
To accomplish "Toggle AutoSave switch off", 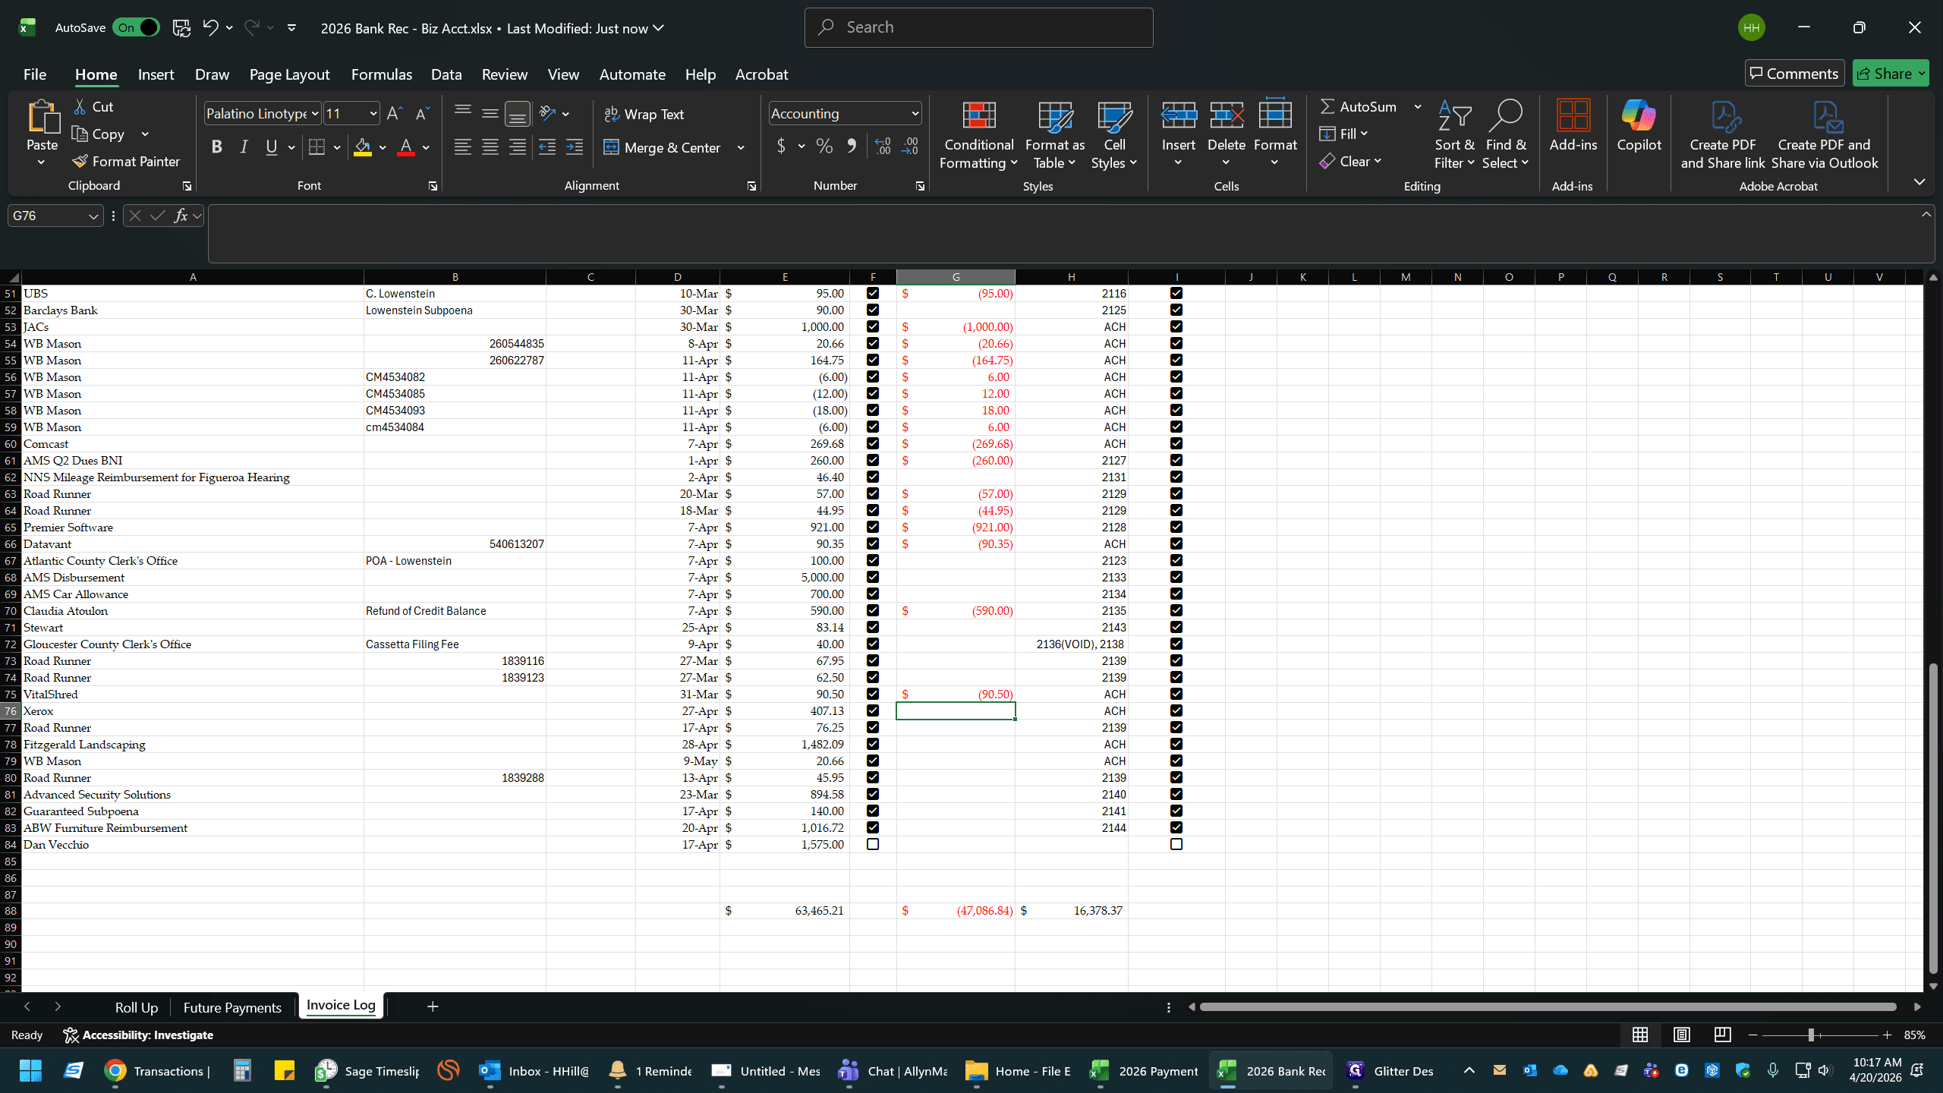I will (x=137, y=28).
